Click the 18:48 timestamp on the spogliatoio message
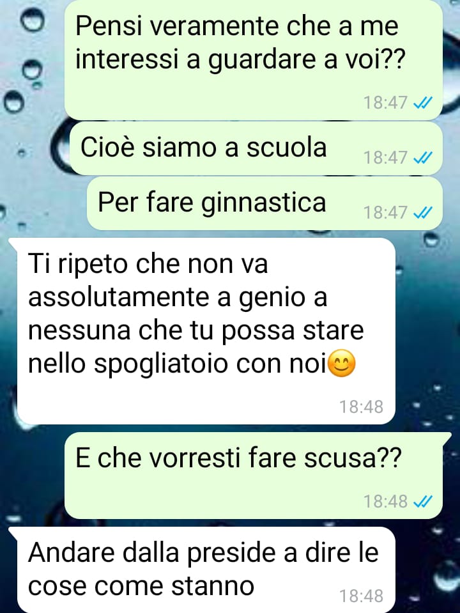Viewport: 460px width, 613px height. pyautogui.click(x=361, y=407)
